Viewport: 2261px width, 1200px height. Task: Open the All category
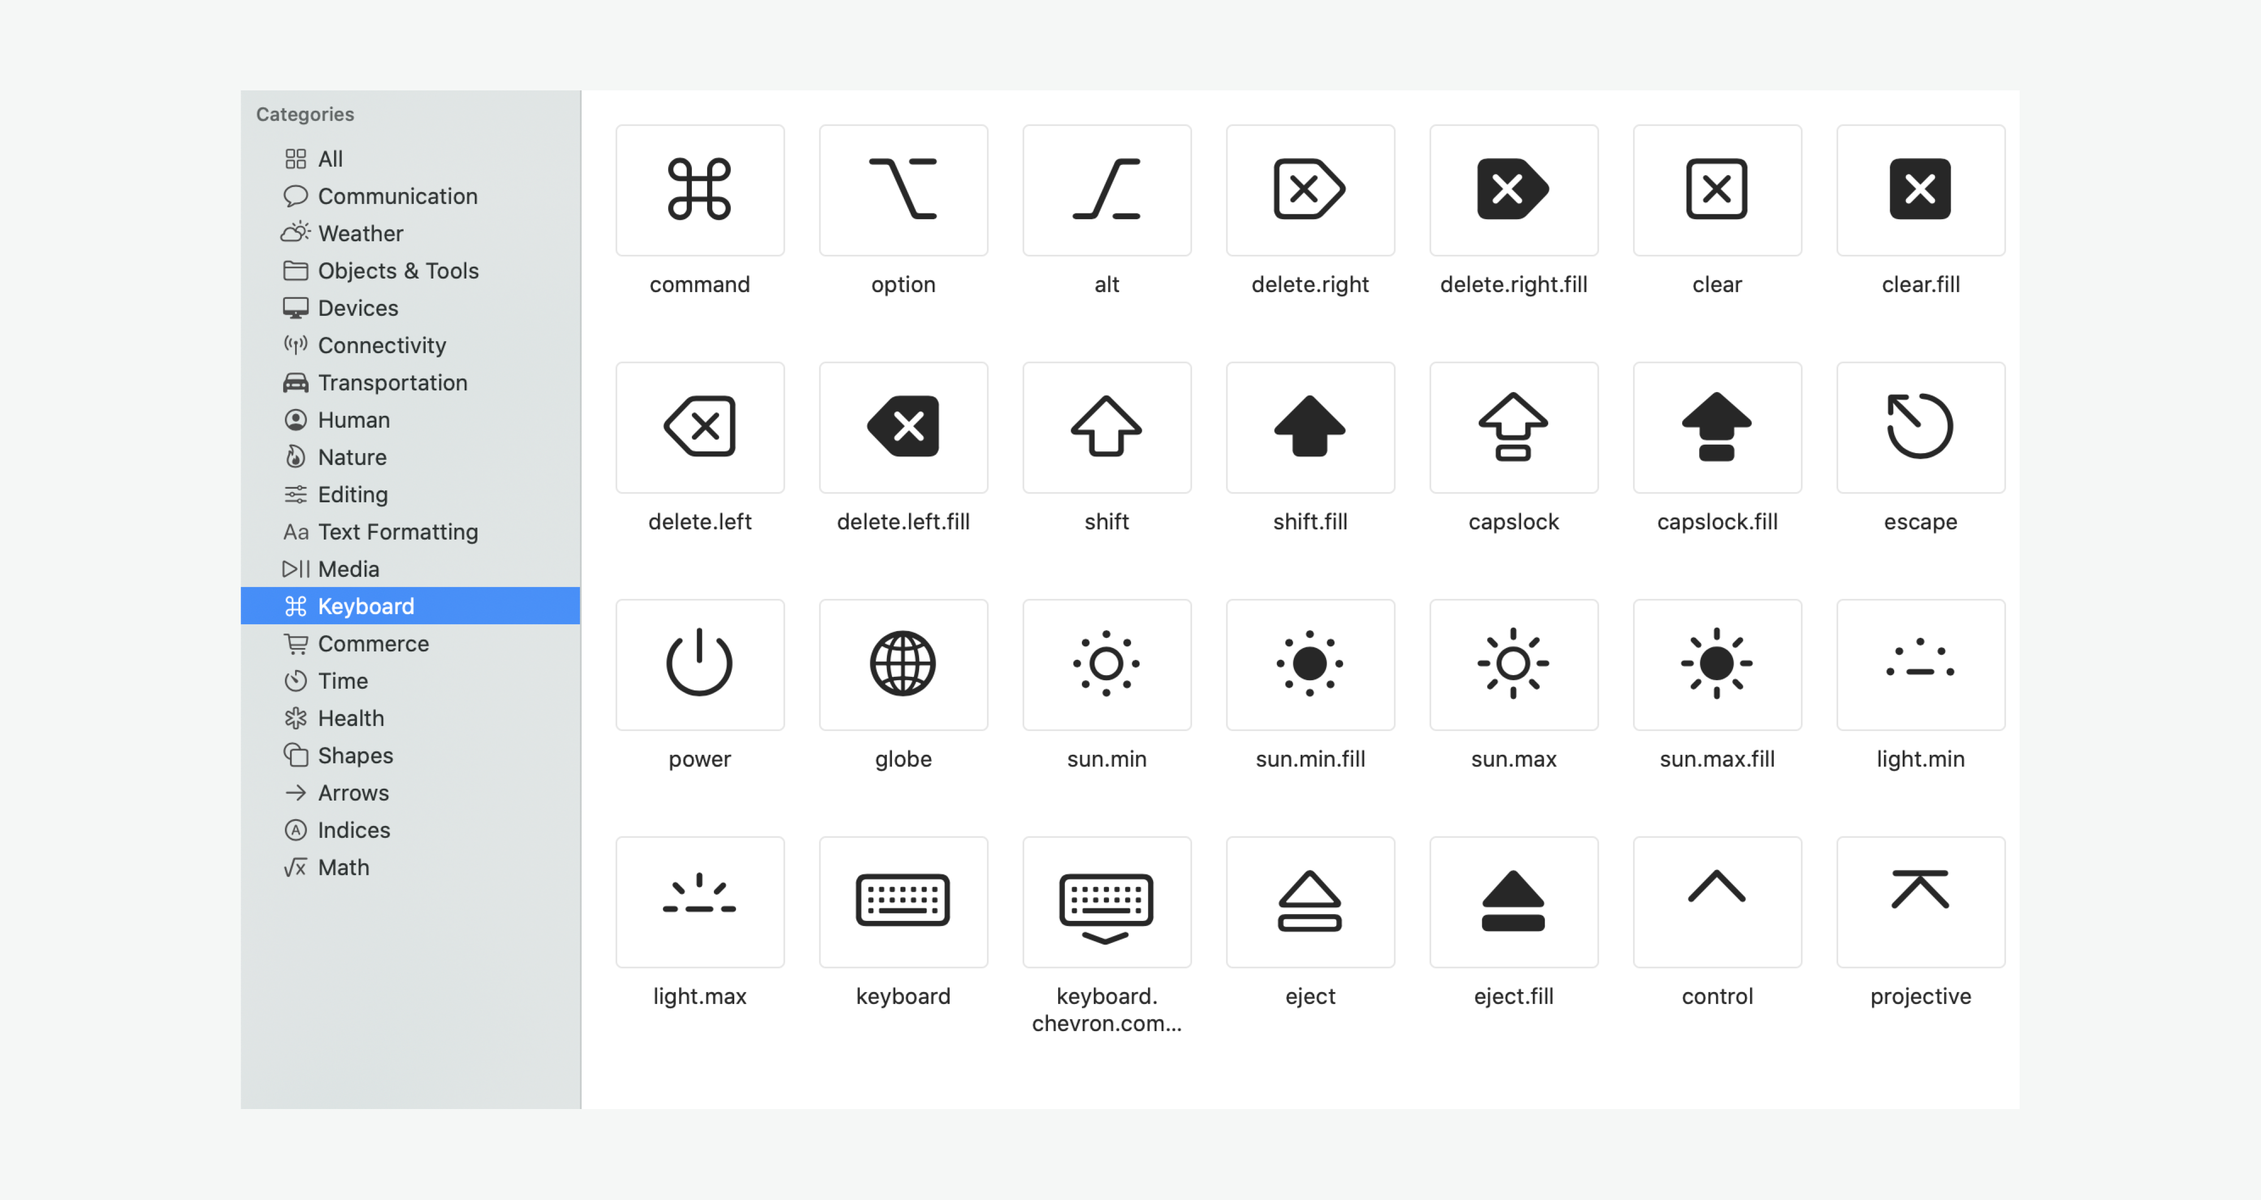[x=330, y=159]
